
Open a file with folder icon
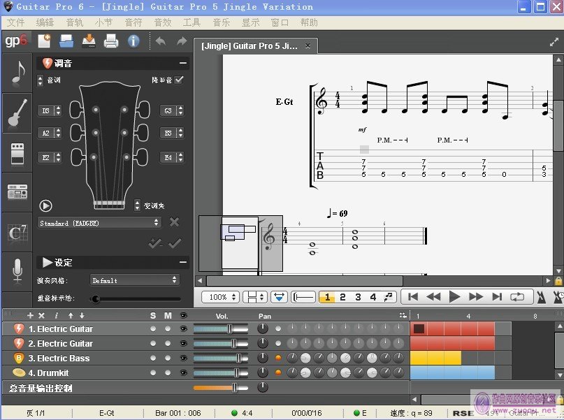[x=66, y=41]
